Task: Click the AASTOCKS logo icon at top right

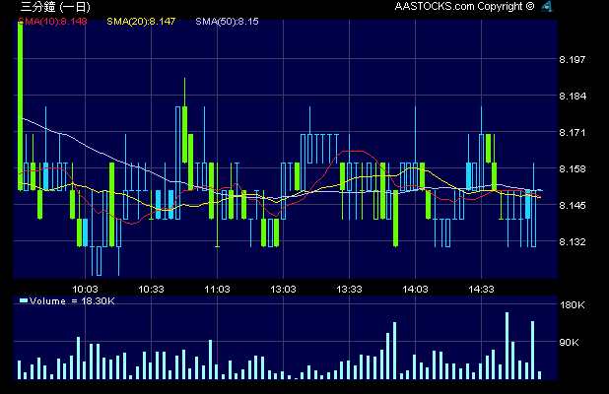Action: (547, 6)
